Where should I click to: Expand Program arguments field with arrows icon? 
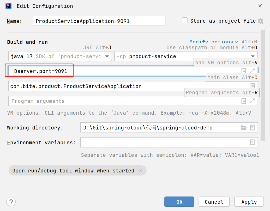252,101
